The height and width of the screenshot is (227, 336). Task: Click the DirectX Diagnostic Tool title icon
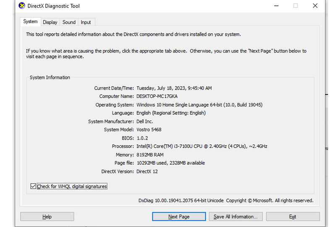(x=22, y=6)
